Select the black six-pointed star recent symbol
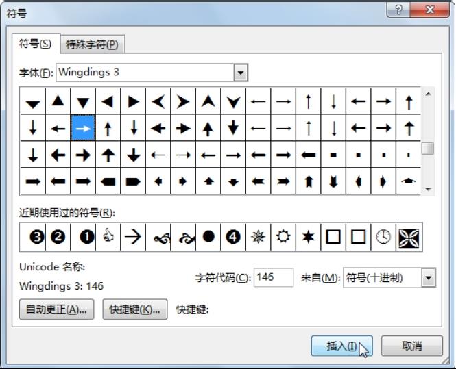The image size is (456, 369). coord(309,237)
